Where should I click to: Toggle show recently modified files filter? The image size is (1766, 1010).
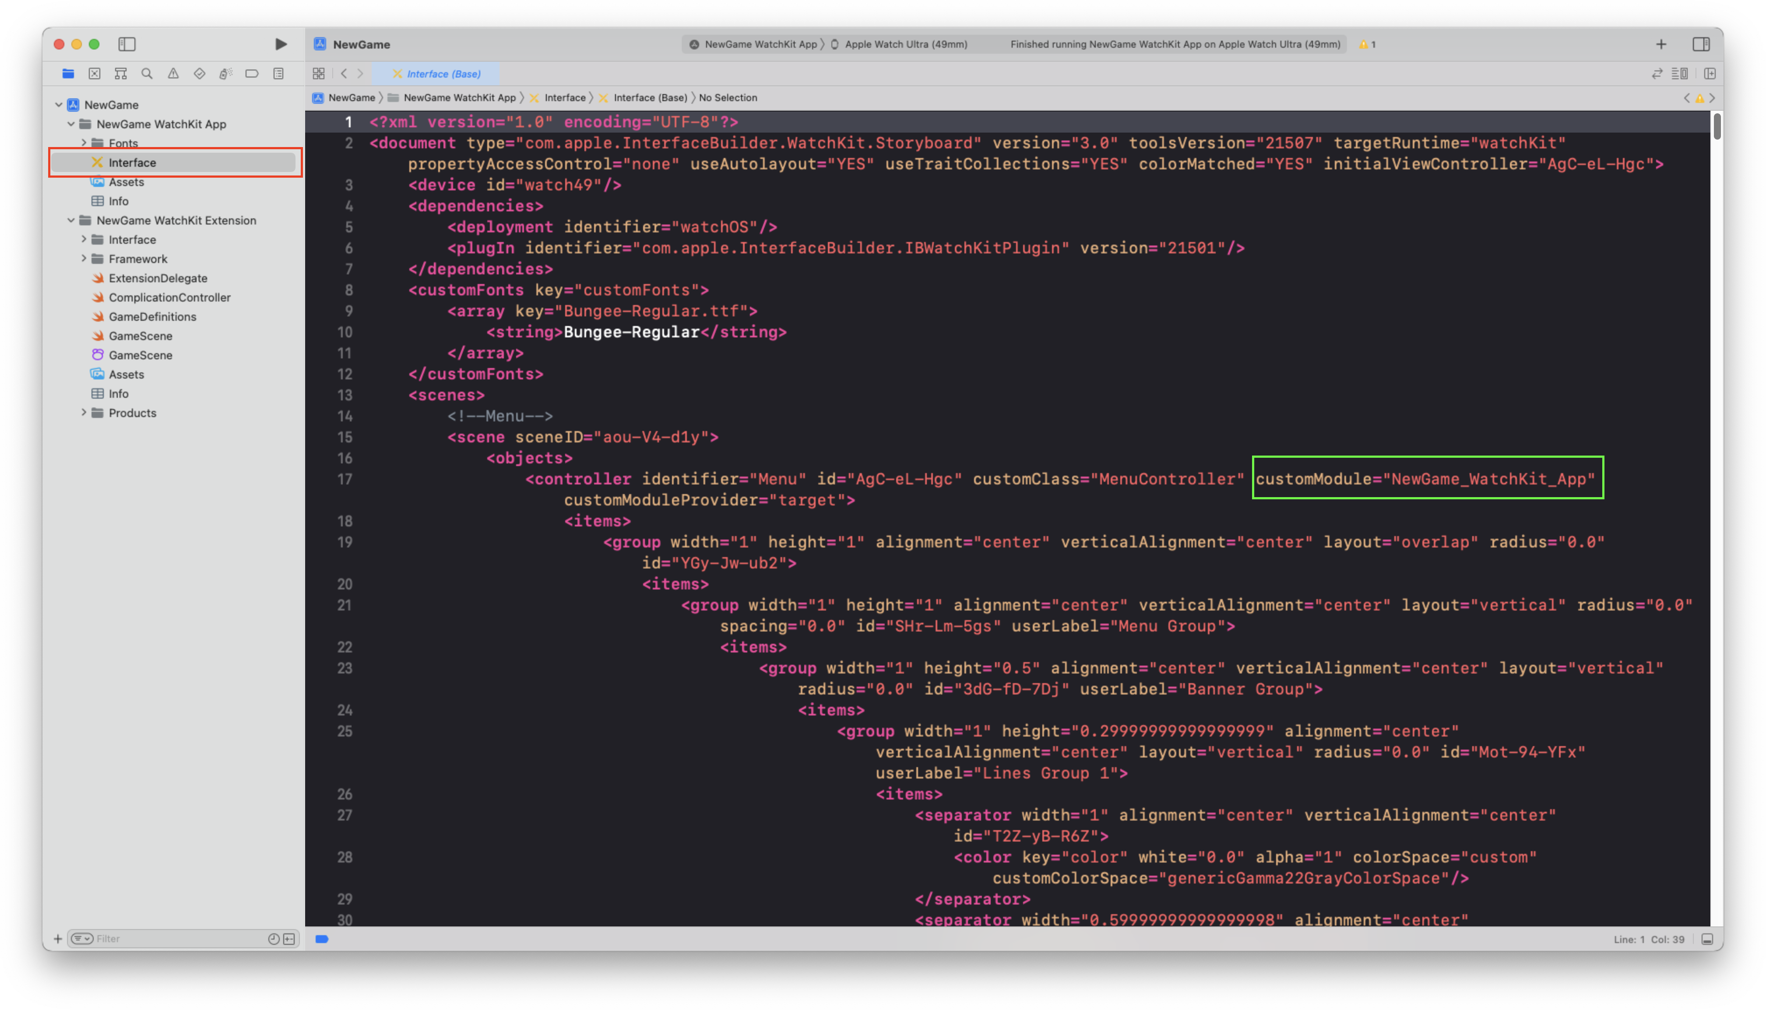pyautogui.click(x=274, y=939)
